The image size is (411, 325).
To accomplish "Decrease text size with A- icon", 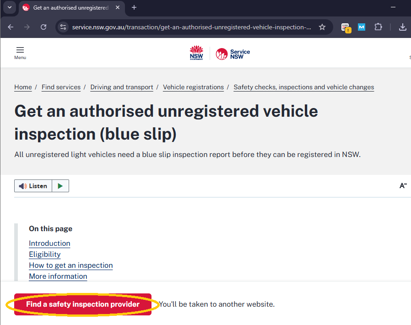I will (x=403, y=185).
